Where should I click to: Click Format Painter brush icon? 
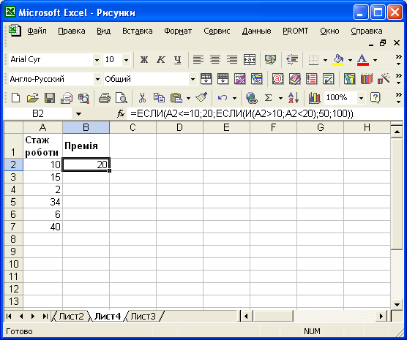[201, 97]
